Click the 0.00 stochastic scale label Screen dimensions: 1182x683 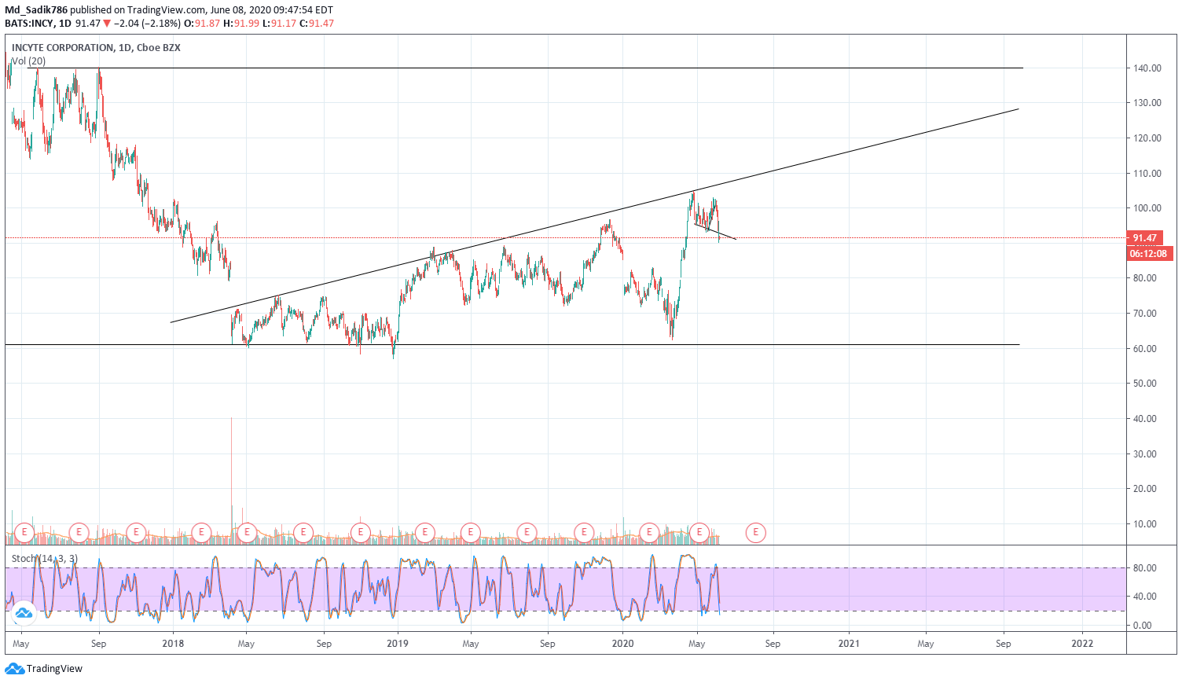[1143, 626]
